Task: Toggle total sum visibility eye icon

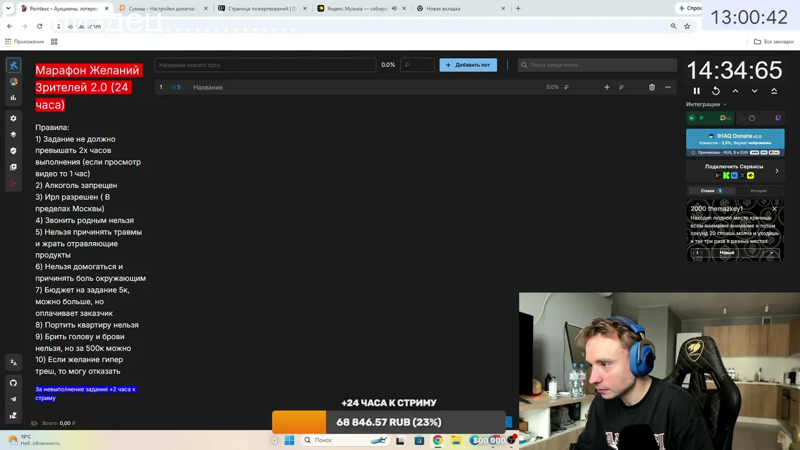Action: (x=34, y=423)
